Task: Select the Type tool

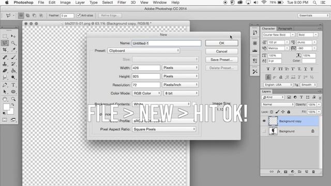Action: pos(13,85)
